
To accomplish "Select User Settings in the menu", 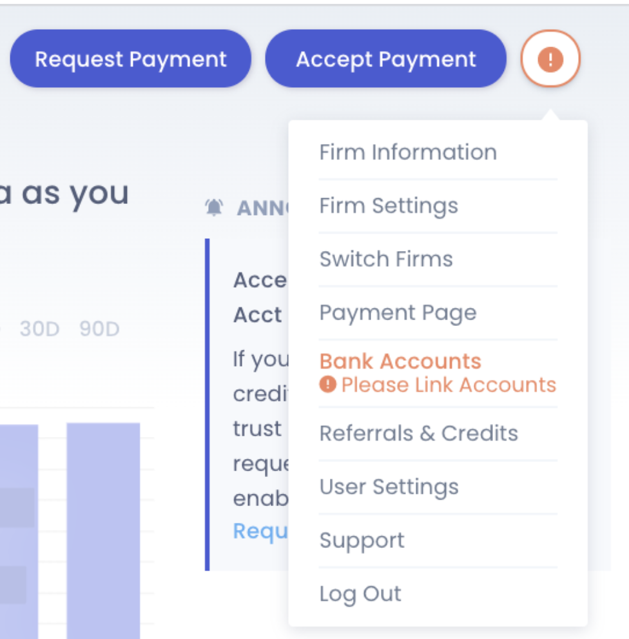I will pyautogui.click(x=389, y=487).
